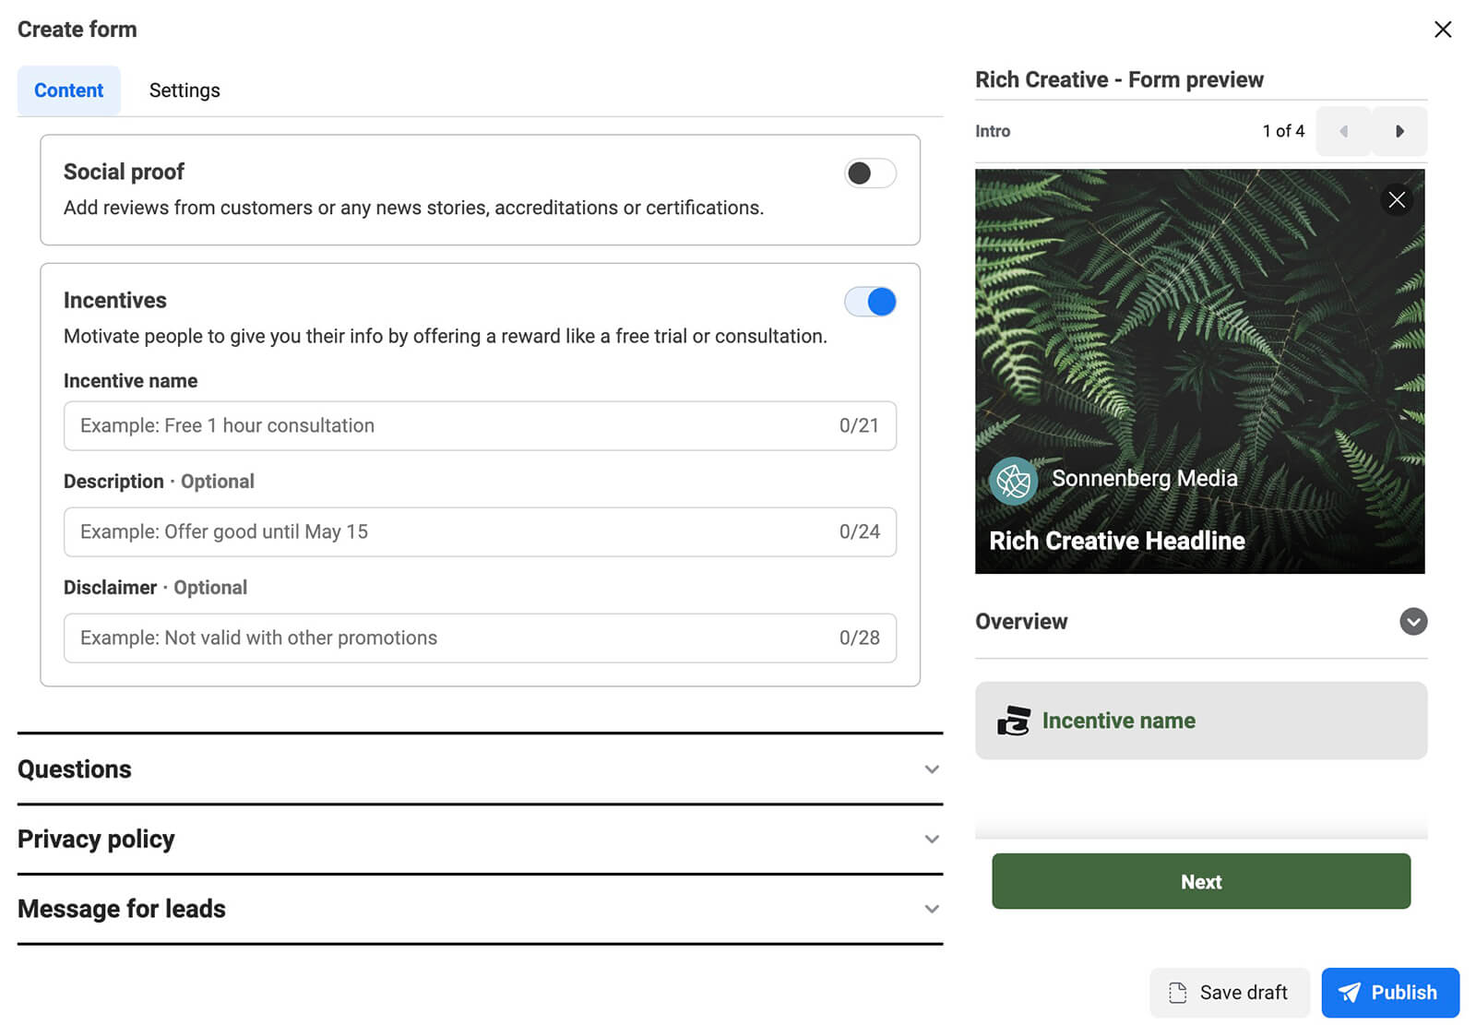Screen dimensions: 1476x1025
Task: Enable the Social proof toggle
Action: click(x=870, y=173)
